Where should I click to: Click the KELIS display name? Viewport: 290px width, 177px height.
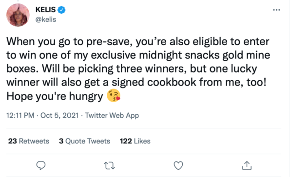click(45, 10)
